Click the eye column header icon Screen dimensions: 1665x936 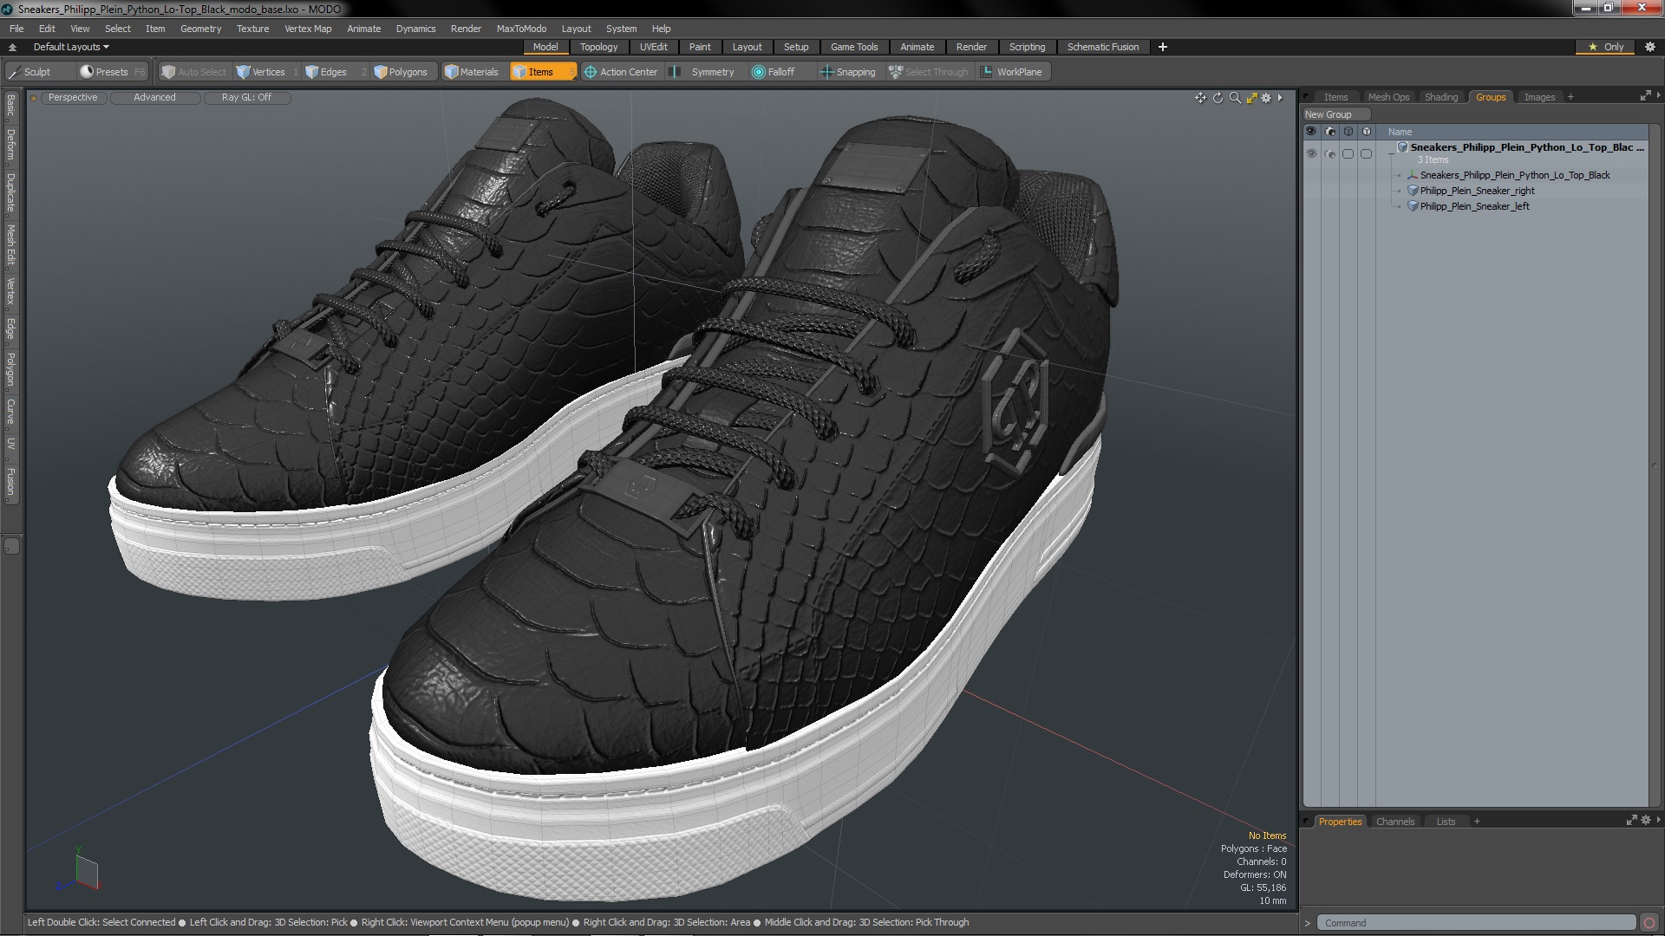pos(1311,132)
